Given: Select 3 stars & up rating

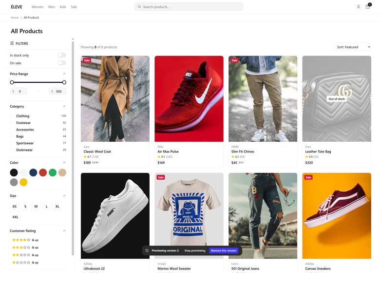Looking at the screenshot, I should point(25,247).
